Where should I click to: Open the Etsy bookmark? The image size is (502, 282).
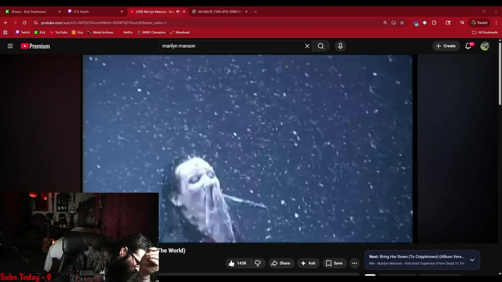tap(77, 33)
